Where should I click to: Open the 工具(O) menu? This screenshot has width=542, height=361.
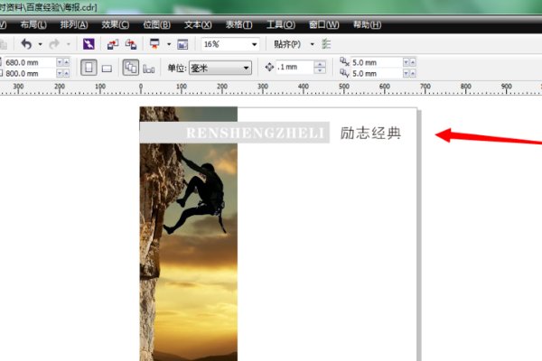[x=283, y=24]
